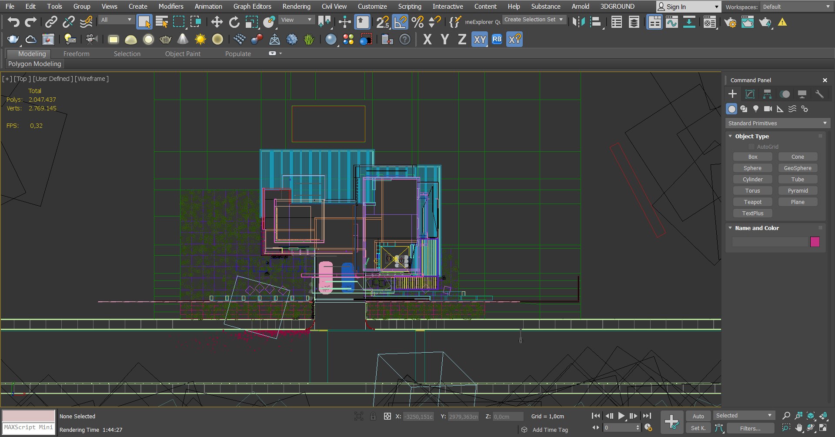Jump to the start frame
The image size is (835, 437).
(x=596, y=416)
